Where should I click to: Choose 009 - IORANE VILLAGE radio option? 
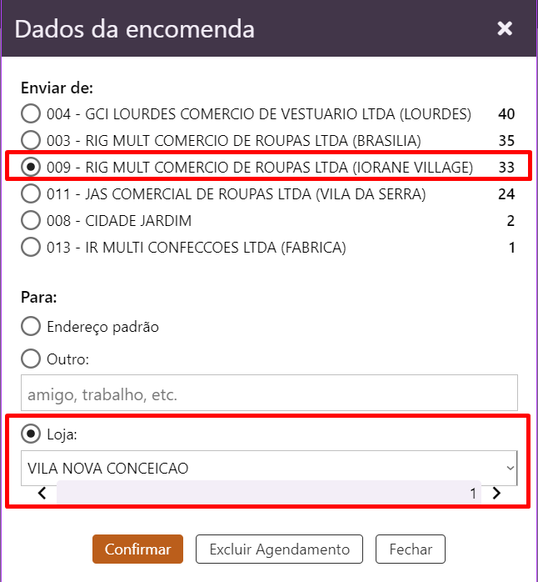(x=31, y=168)
